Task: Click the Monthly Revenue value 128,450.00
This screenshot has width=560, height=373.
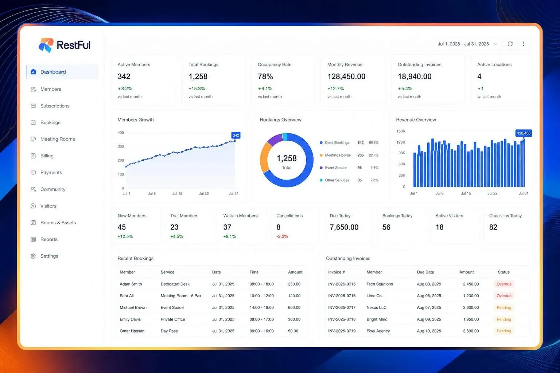Action: tap(346, 76)
